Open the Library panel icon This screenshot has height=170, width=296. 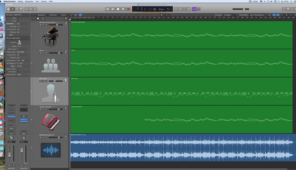click(8, 9)
